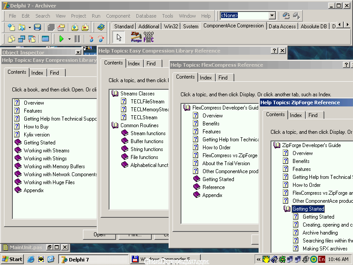This screenshot has height=265, width=353.
Task: Open the dropdown arrow beside Open file
Action: [30, 27]
